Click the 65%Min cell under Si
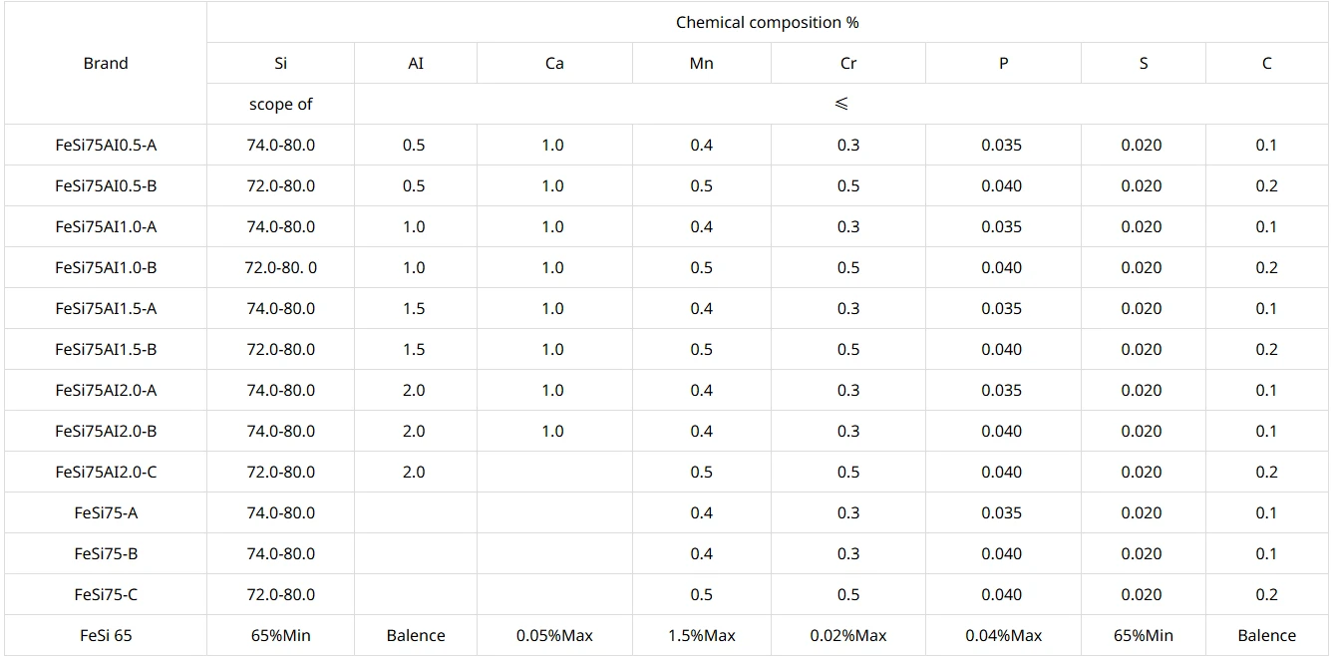 [280, 635]
